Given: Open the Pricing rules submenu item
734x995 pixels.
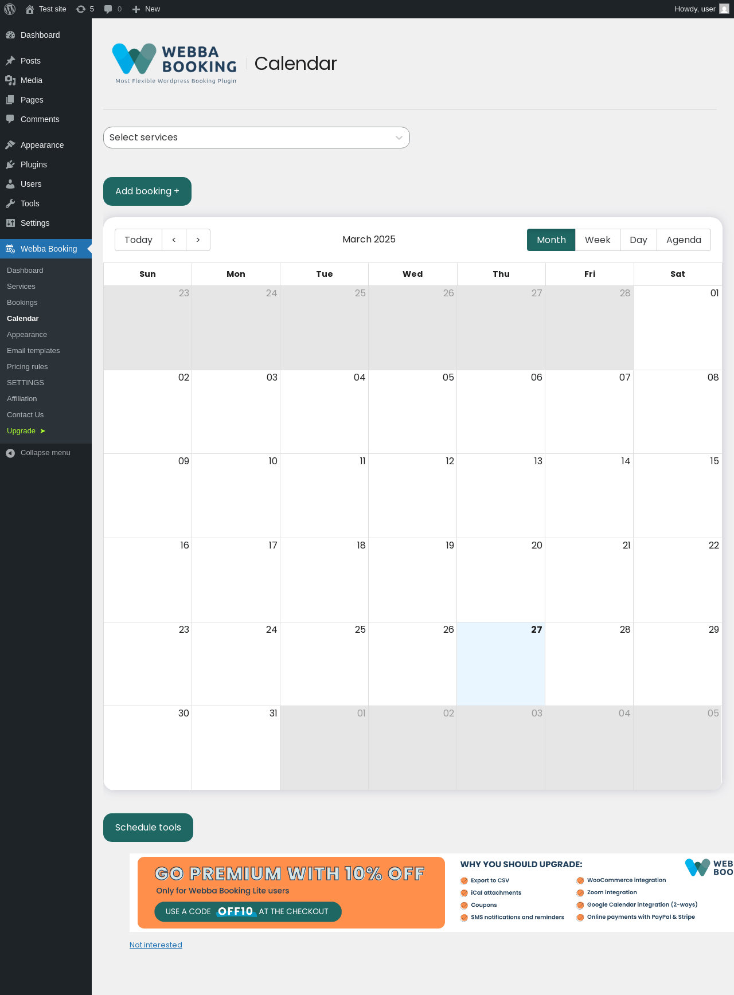Looking at the screenshot, I should tap(46, 367).
